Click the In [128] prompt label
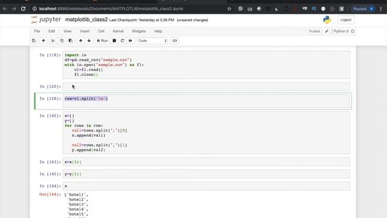This screenshot has width=387, height=218. [x=50, y=99]
